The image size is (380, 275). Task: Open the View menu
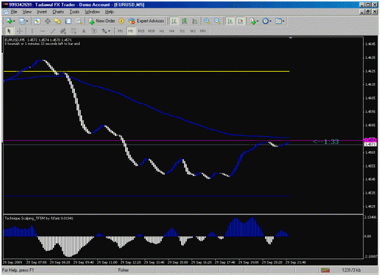coord(27,12)
